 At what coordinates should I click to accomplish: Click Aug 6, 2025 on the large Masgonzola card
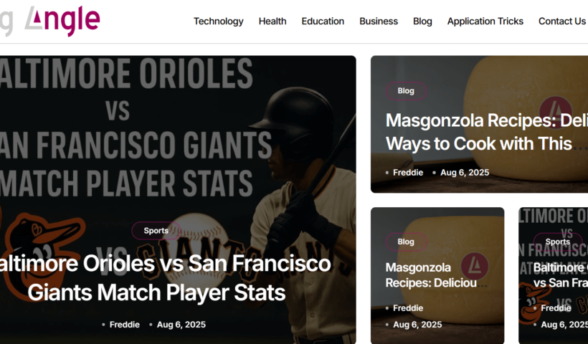coord(465,173)
